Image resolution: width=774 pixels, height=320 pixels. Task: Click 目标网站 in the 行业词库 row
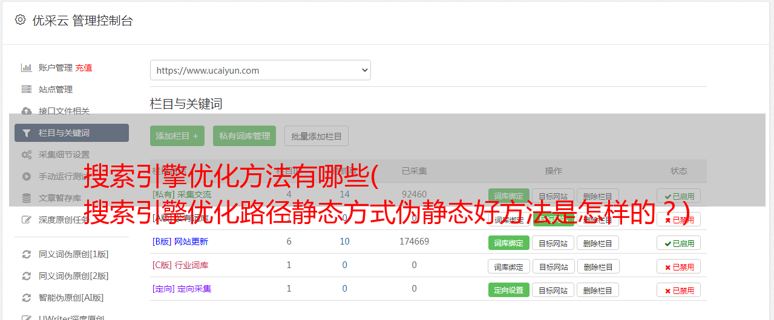tap(553, 266)
